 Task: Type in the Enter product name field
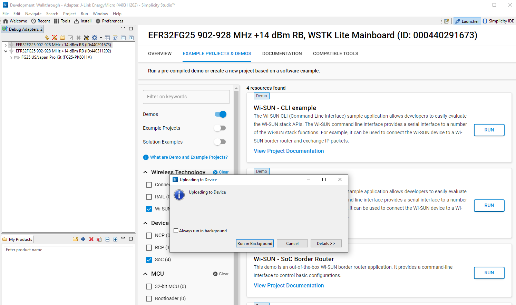[x=68, y=249]
